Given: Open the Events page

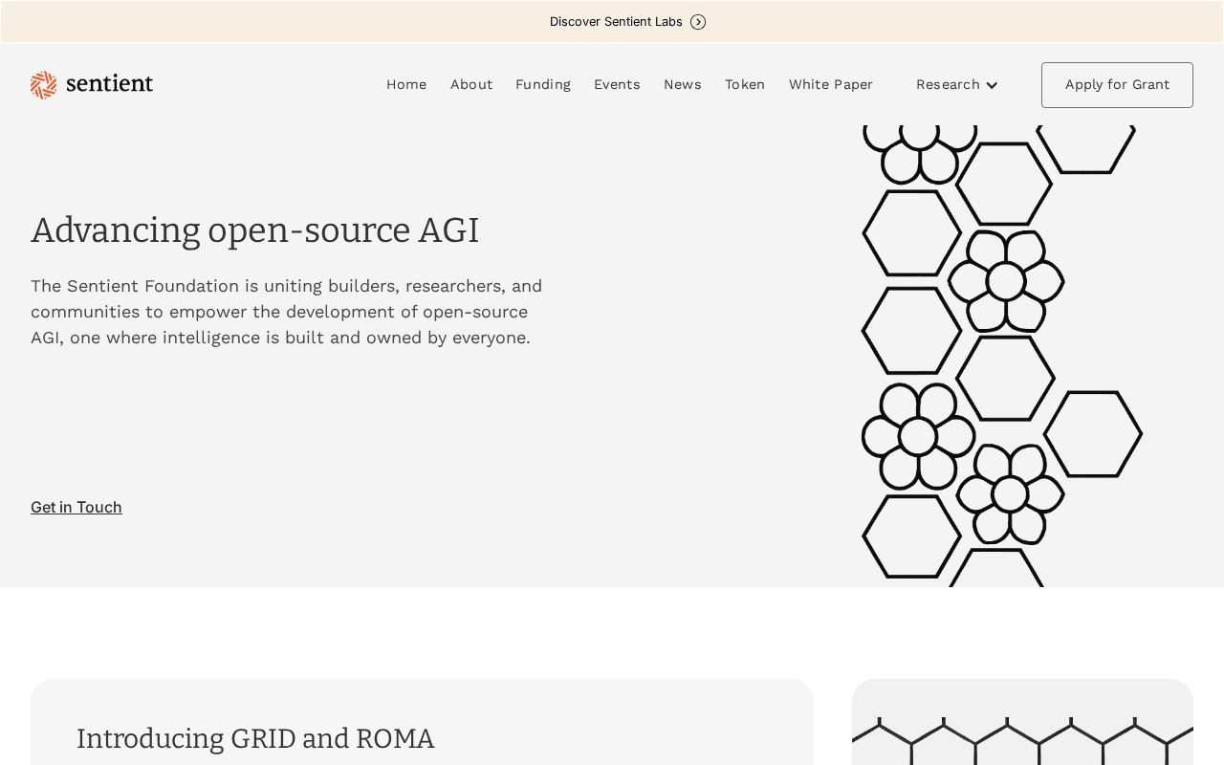Looking at the screenshot, I should tap(617, 84).
